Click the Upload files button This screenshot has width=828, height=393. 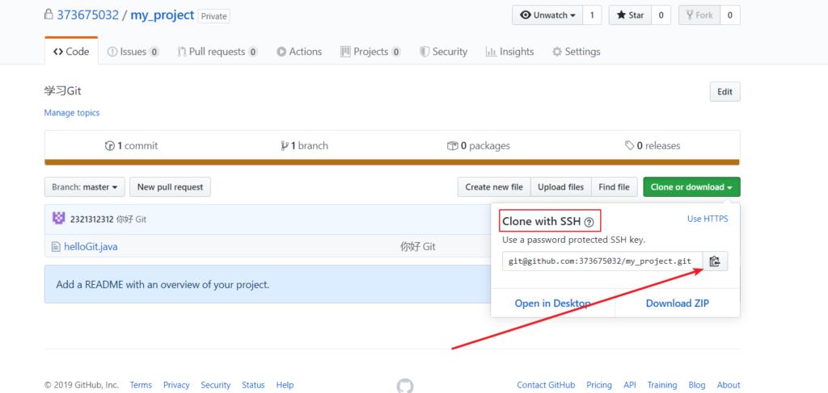coord(561,187)
